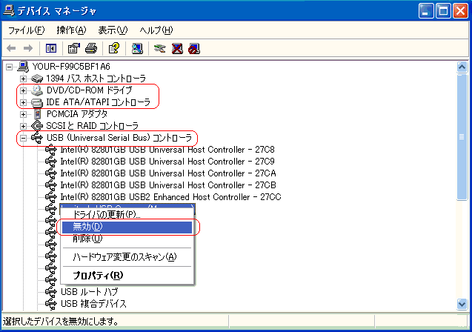Click the scrollbar up arrow
This screenshot has width=472, height=332.
[462, 67]
